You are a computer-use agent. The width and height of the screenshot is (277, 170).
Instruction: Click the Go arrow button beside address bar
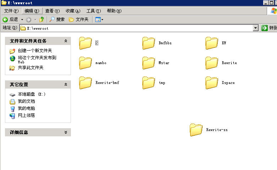pos(264,28)
